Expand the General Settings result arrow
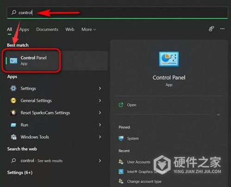Screen dimensions: 231x187 tap(100, 101)
